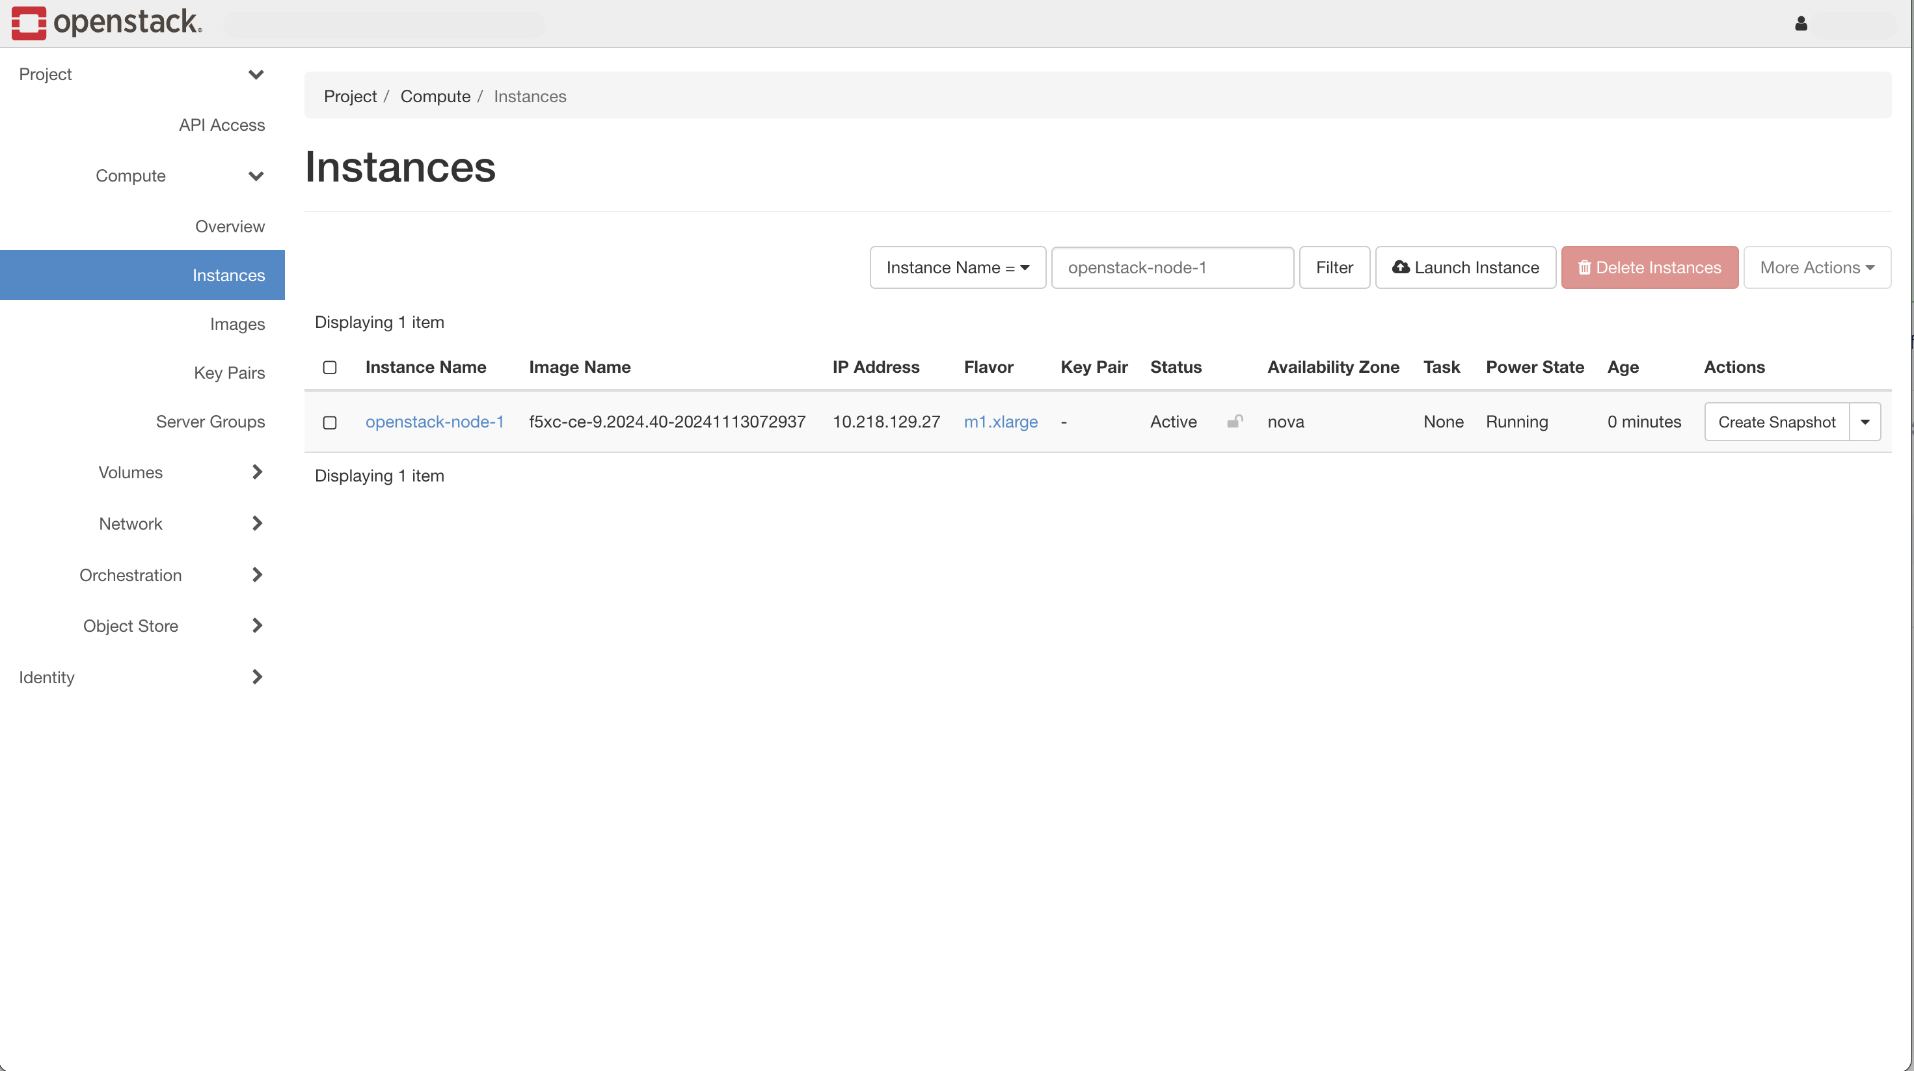Click the Launch Instance cloud button
The width and height of the screenshot is (1914, 1071).
[x=1465, y=267]
